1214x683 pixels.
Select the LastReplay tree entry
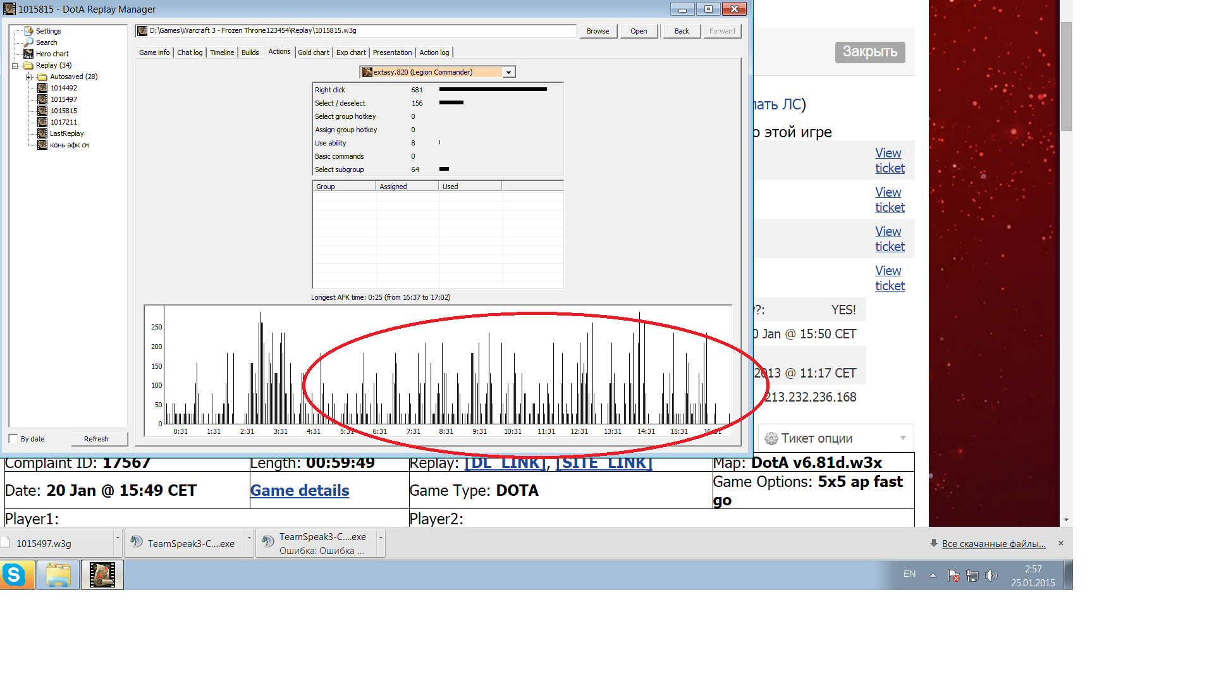point(67,133)
